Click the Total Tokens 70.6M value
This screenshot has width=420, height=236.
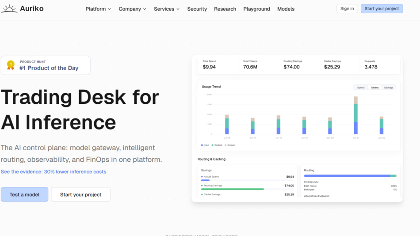tap(250, 67)
